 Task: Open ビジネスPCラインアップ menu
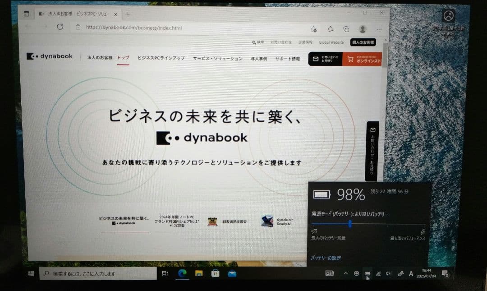[161, 58]
